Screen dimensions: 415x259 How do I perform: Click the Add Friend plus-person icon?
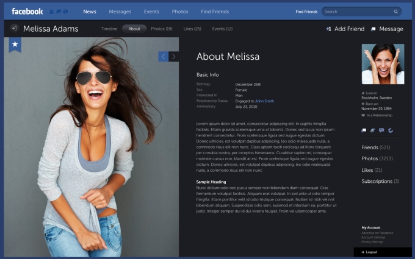pos(328,29)
